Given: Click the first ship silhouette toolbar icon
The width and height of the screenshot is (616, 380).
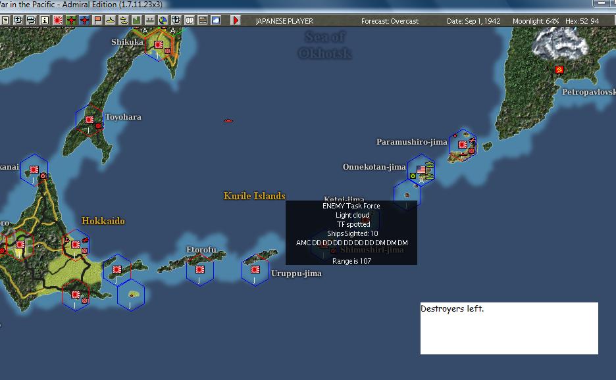Looking at the screenshot, I should pyautogui.click(x=18, y=20).
